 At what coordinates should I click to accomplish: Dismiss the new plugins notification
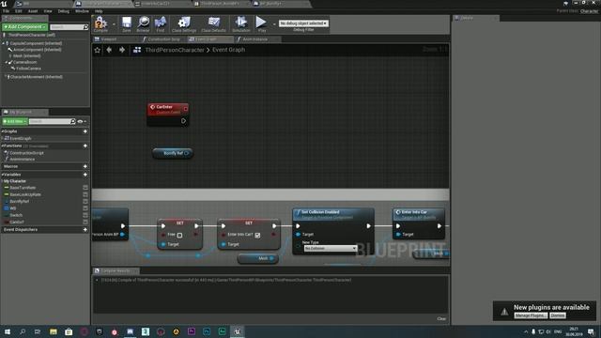click(x=558, y=315)
